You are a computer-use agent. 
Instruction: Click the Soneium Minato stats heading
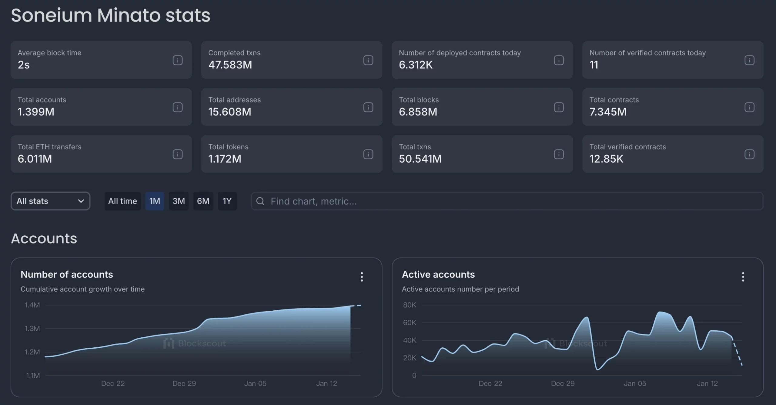[x=111, y=15]
